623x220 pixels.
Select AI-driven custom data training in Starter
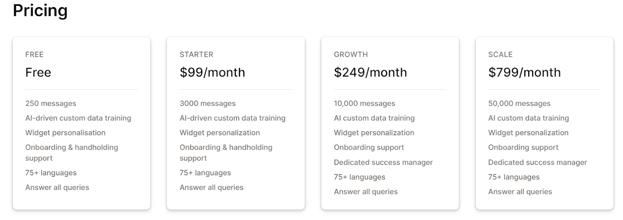click(232, 118)
